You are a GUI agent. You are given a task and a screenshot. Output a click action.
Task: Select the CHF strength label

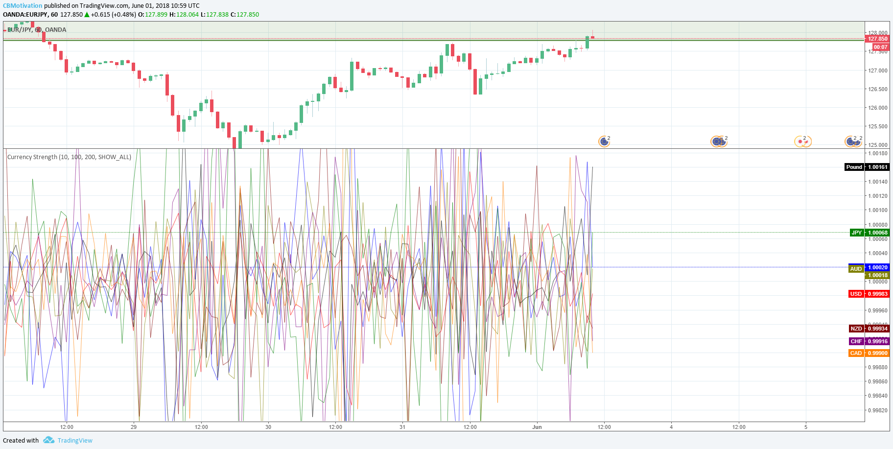point(856,341)
